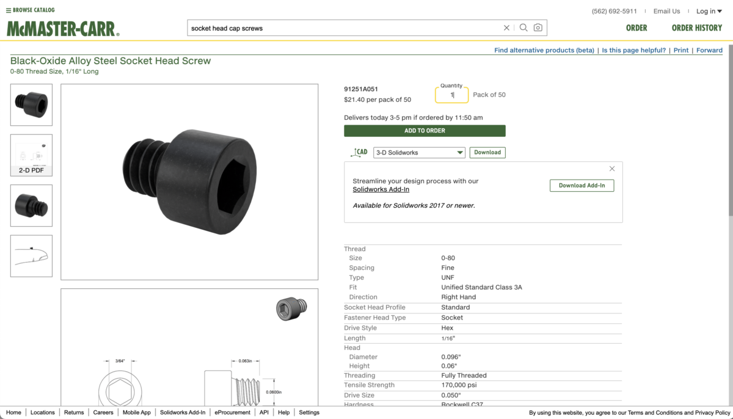Go to Home in footer
The height and width of the screenshot is (419, 733).
point(13,412)
